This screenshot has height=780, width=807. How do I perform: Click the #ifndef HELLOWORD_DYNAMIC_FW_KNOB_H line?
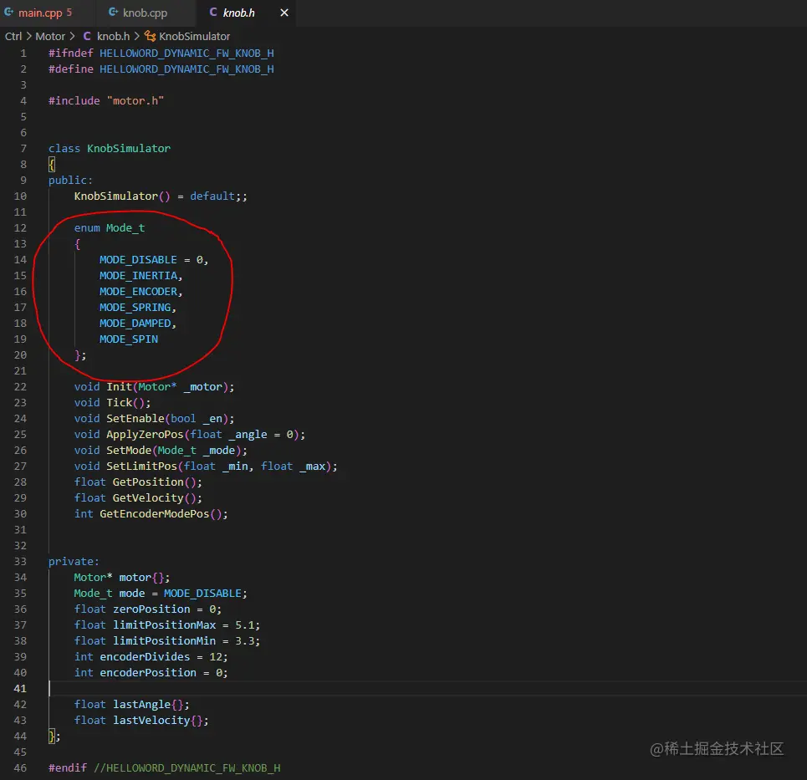point(161,54)
